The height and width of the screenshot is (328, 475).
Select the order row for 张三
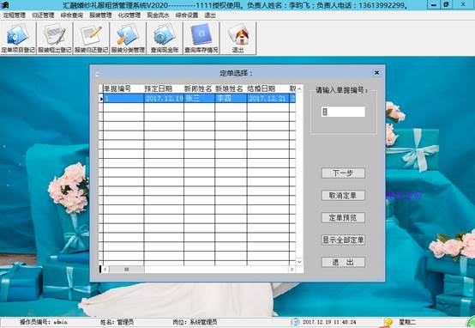[x=199, y=98]
